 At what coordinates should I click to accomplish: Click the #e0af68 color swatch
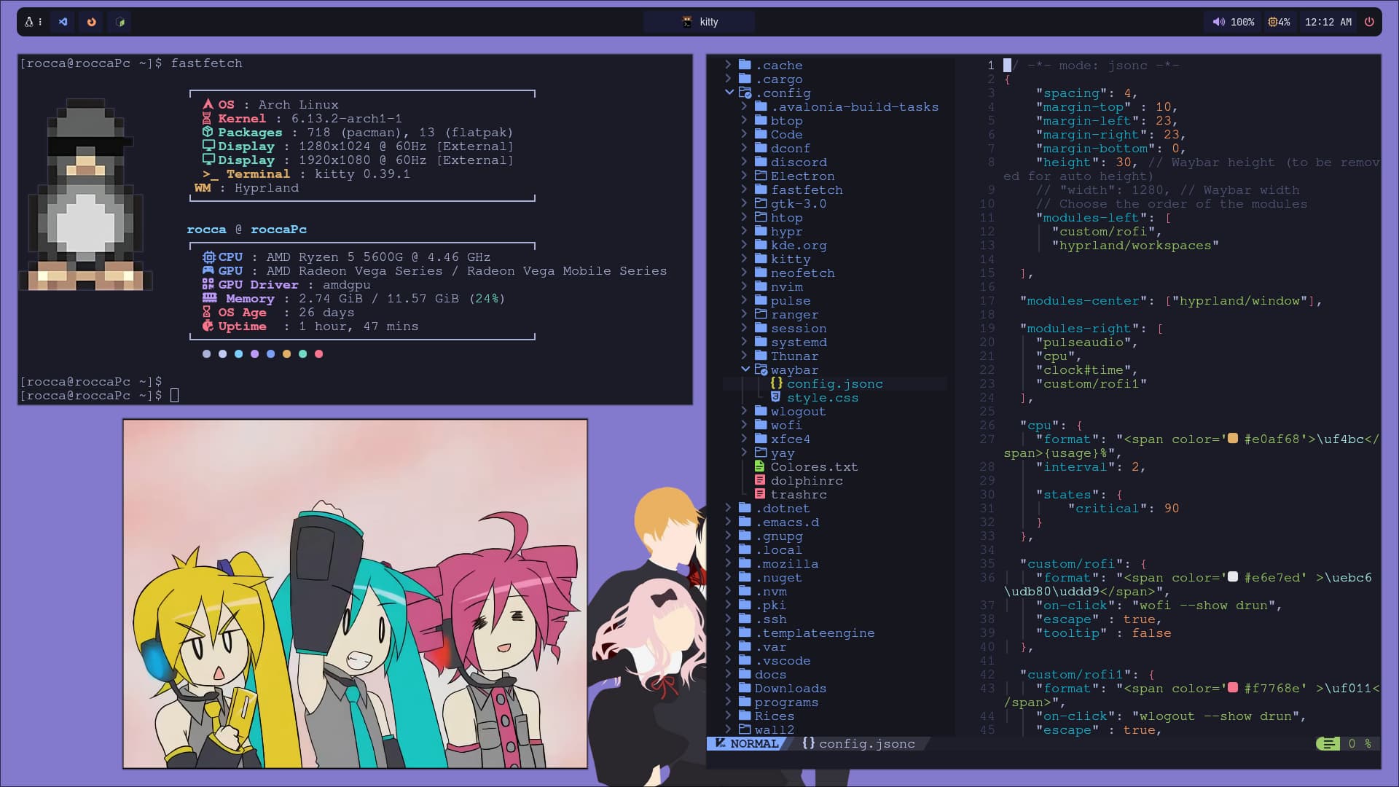point(1233,439)
